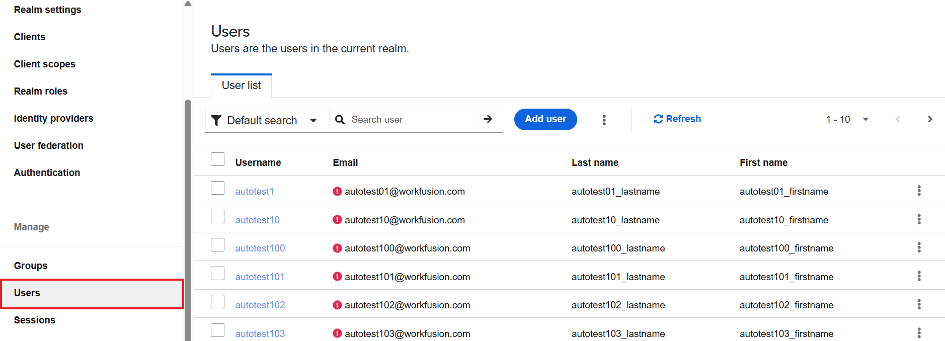Click the autotest101@workfusion.com email text
Viewport: 945px width, 341px height.
point(408,277)
